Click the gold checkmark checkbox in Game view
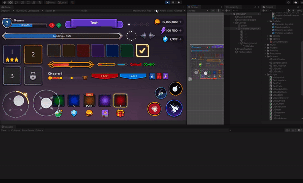This screenshot has height=183, width=303. tap(142, 51)
